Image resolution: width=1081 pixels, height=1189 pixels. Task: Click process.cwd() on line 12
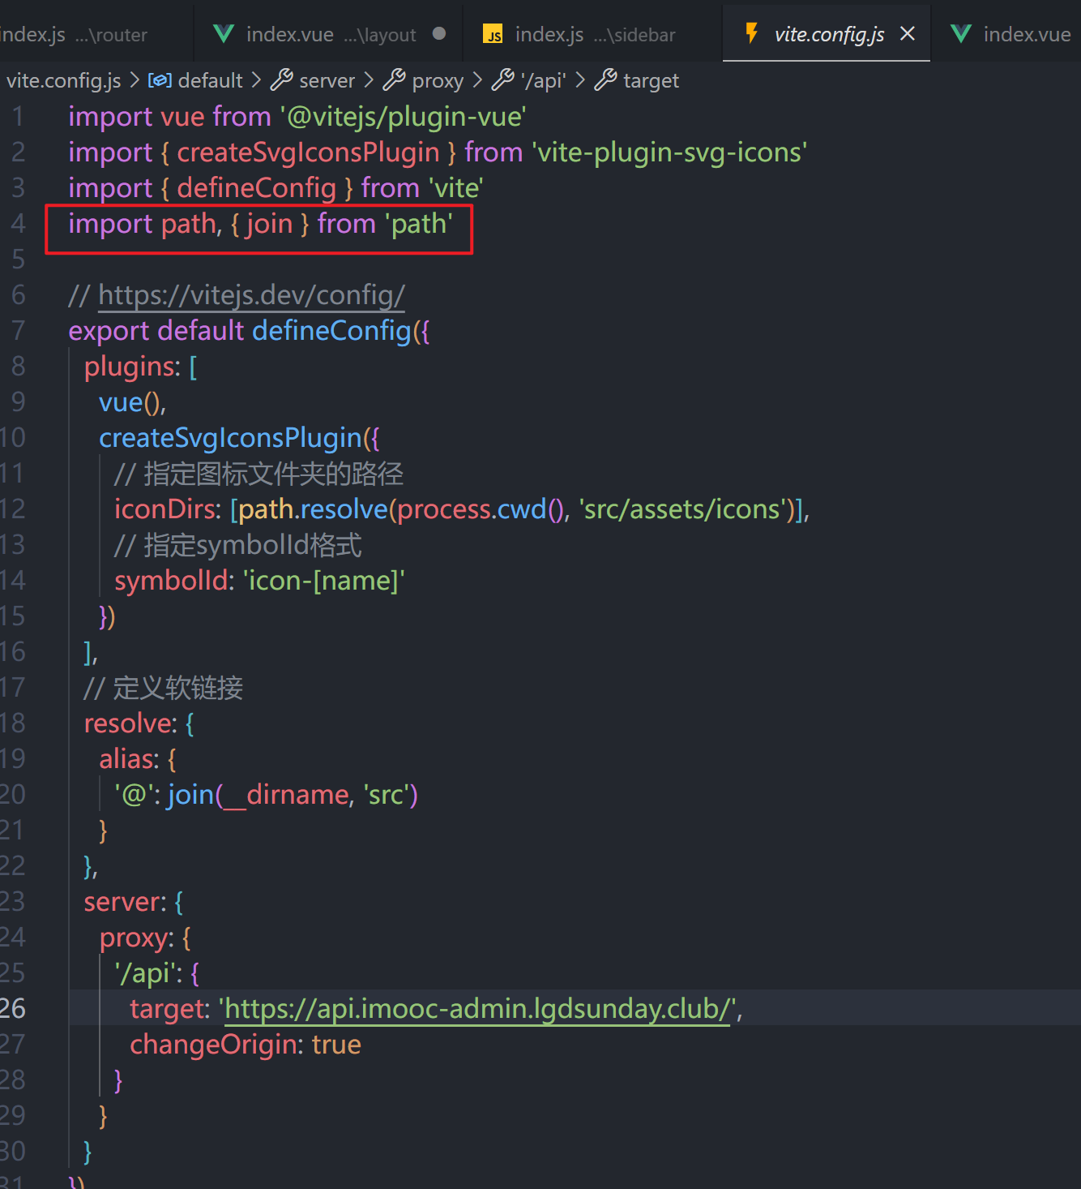[x=480, y=509]
